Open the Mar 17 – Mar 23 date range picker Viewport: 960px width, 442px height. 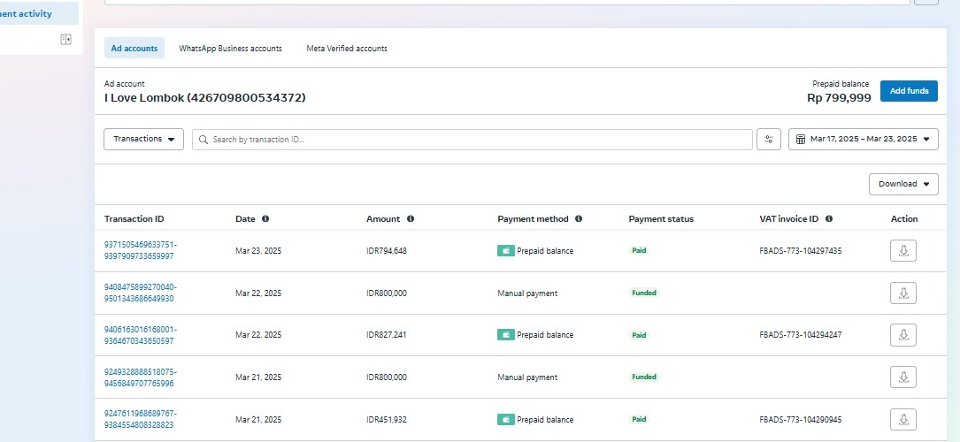pyautogui.click(x=863, y=140)
